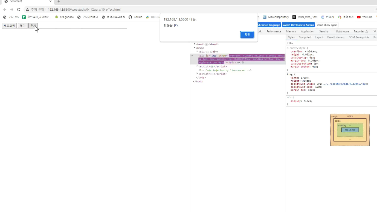Screen dimensions: 377x212
Task: Click the live-server comment line
Action: (x=225, y=70)
